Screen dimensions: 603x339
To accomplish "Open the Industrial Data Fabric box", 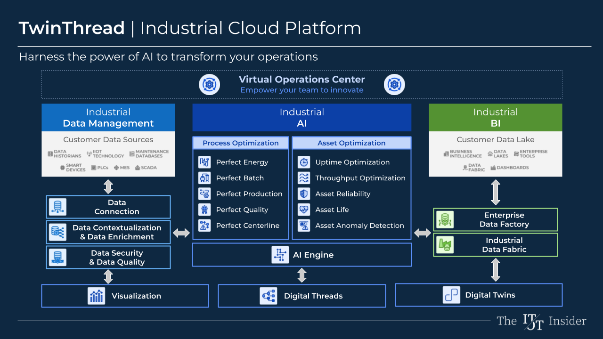I will [x=496, y=245].
